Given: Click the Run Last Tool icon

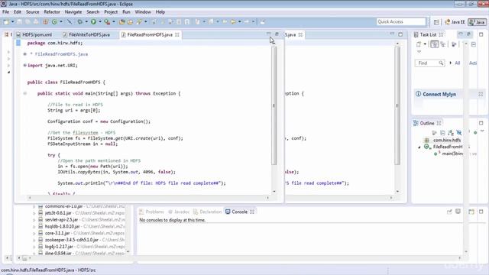Looking at the screenshot, I should click(107, 22).
